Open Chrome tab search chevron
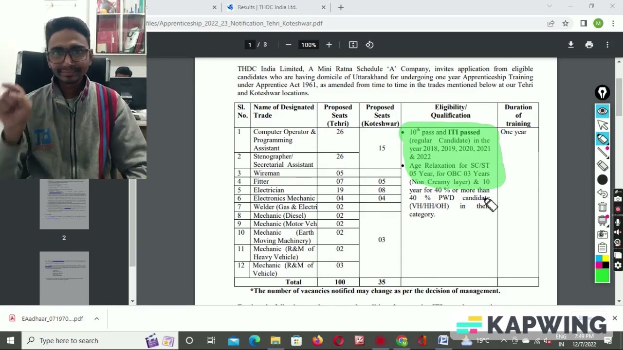 tap(550, 6)
